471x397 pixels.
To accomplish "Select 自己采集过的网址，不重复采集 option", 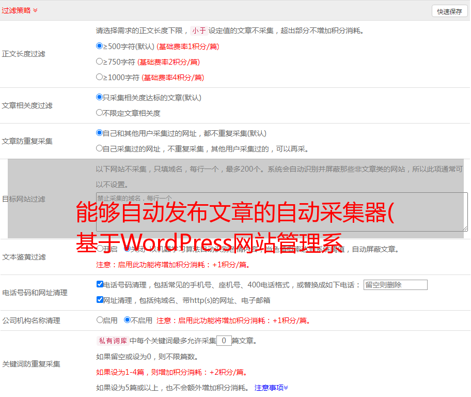I will tap(100, 148).
